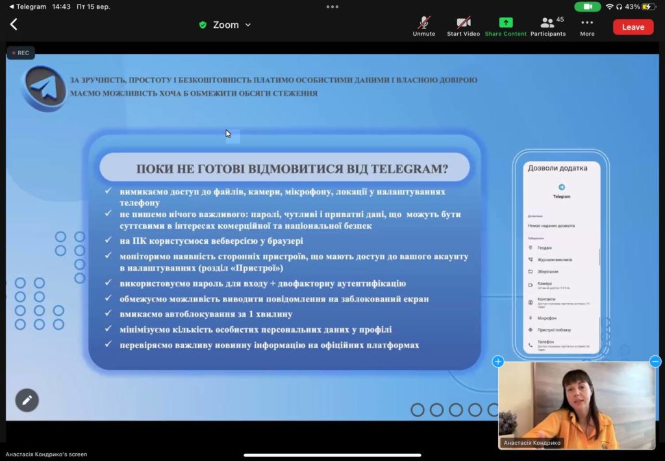The width and height of the screenshot is (665, 461).
Task: Open the annotation pencil tool
Action: tap(27, 400)
